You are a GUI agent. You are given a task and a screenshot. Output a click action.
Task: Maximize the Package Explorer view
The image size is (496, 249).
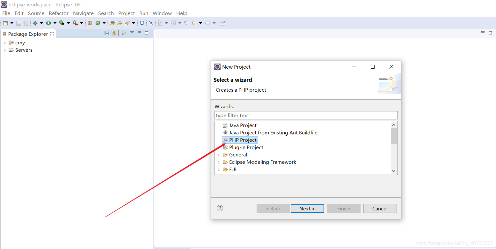click(x=147, y=33)
